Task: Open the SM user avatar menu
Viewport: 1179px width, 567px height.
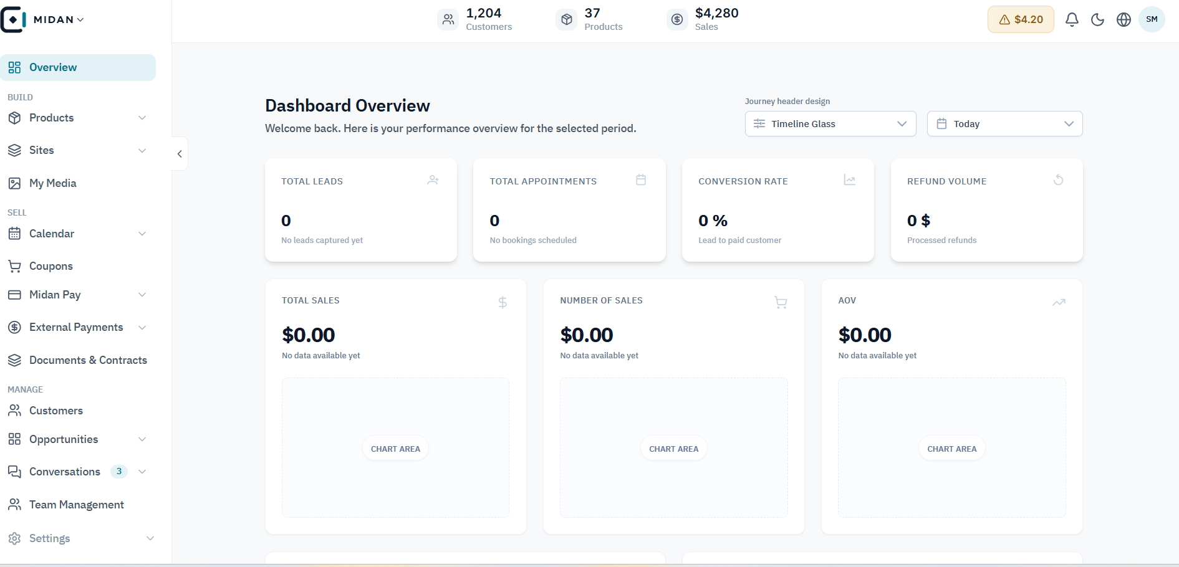Action: pyautogui.click(x=1152, y=19)
